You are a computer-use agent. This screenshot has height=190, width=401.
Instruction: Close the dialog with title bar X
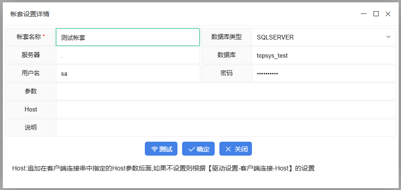tap(388, 14)
